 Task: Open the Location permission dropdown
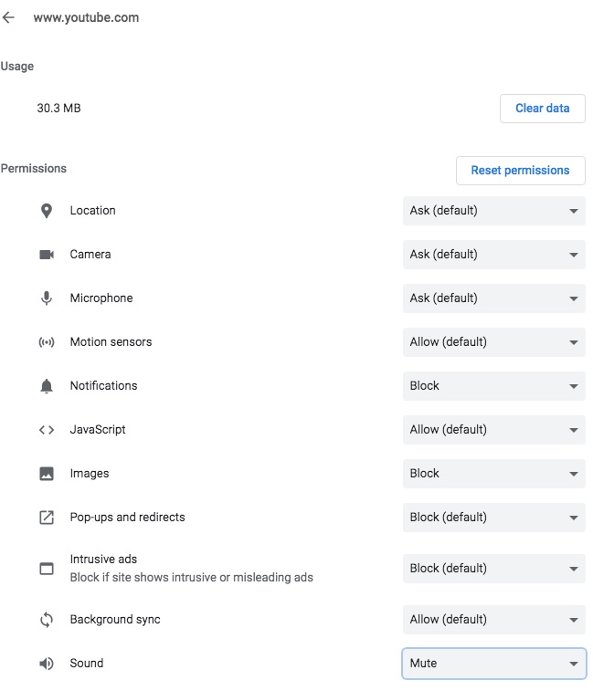493,211
